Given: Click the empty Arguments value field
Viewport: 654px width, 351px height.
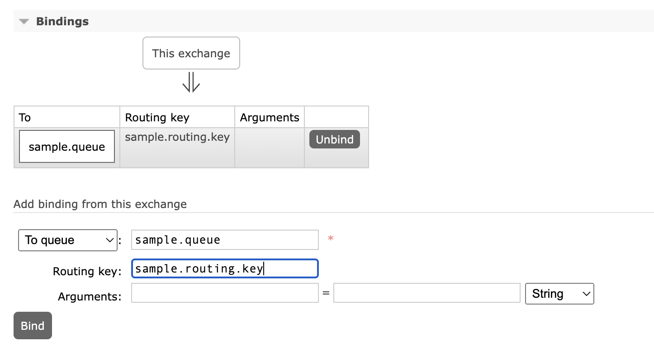Looking at the screenshot, I should (x=426, y=293).
